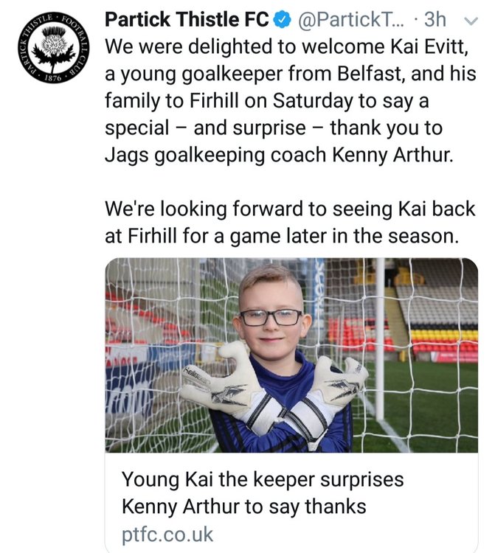The height and width of the screenshot is (553, 495).
Task: Click the @PartickT... handle
Action: (x=350, y=19)
